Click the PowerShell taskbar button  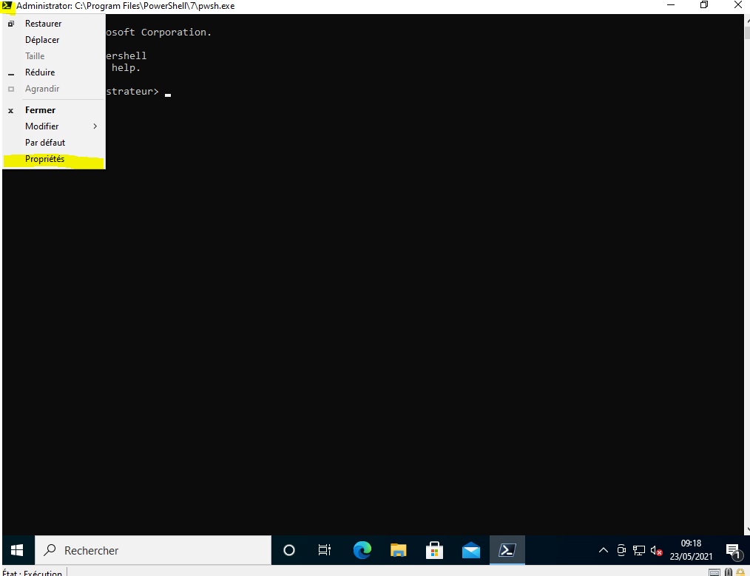click(507, 550)
